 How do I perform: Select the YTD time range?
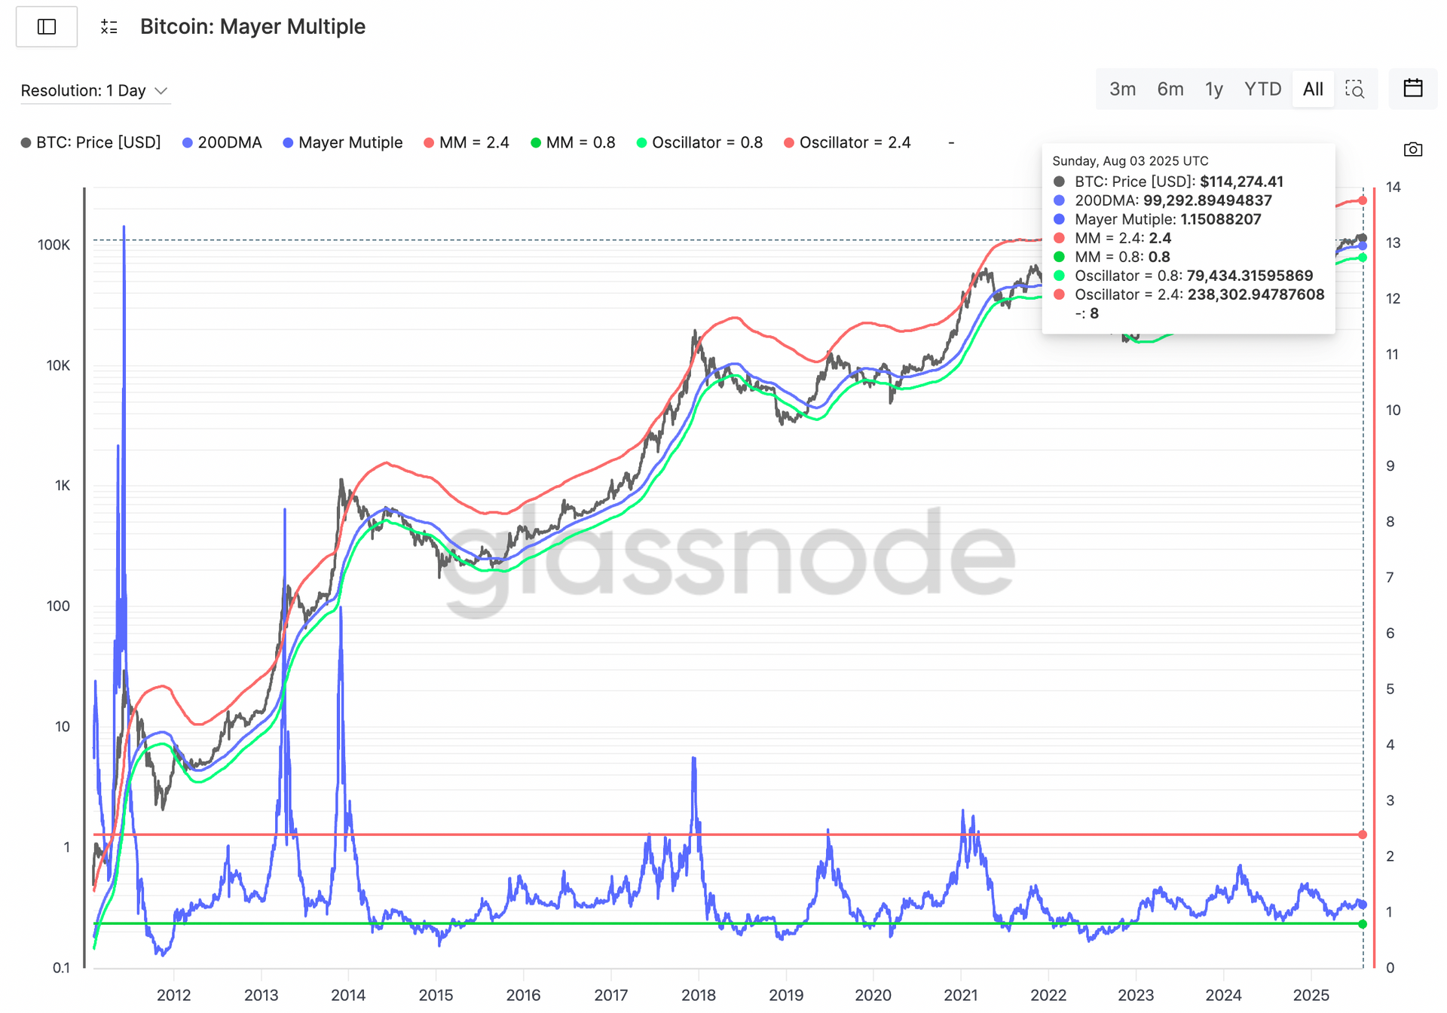point(1262,90)
